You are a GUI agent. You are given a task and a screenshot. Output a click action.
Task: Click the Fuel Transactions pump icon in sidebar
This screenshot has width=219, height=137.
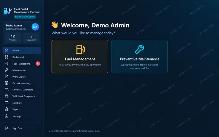click(6, 64)
